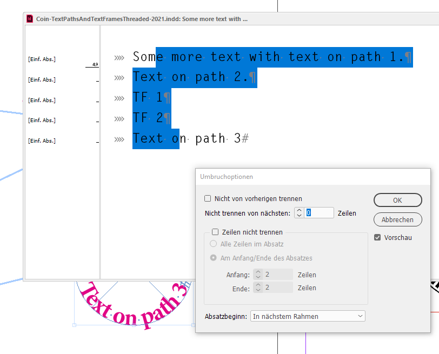The height and width of the screenshot is (354, 439).
Task: Enable "Nicht von vorherigen trennen" checkbox
Action: [207, 198]
